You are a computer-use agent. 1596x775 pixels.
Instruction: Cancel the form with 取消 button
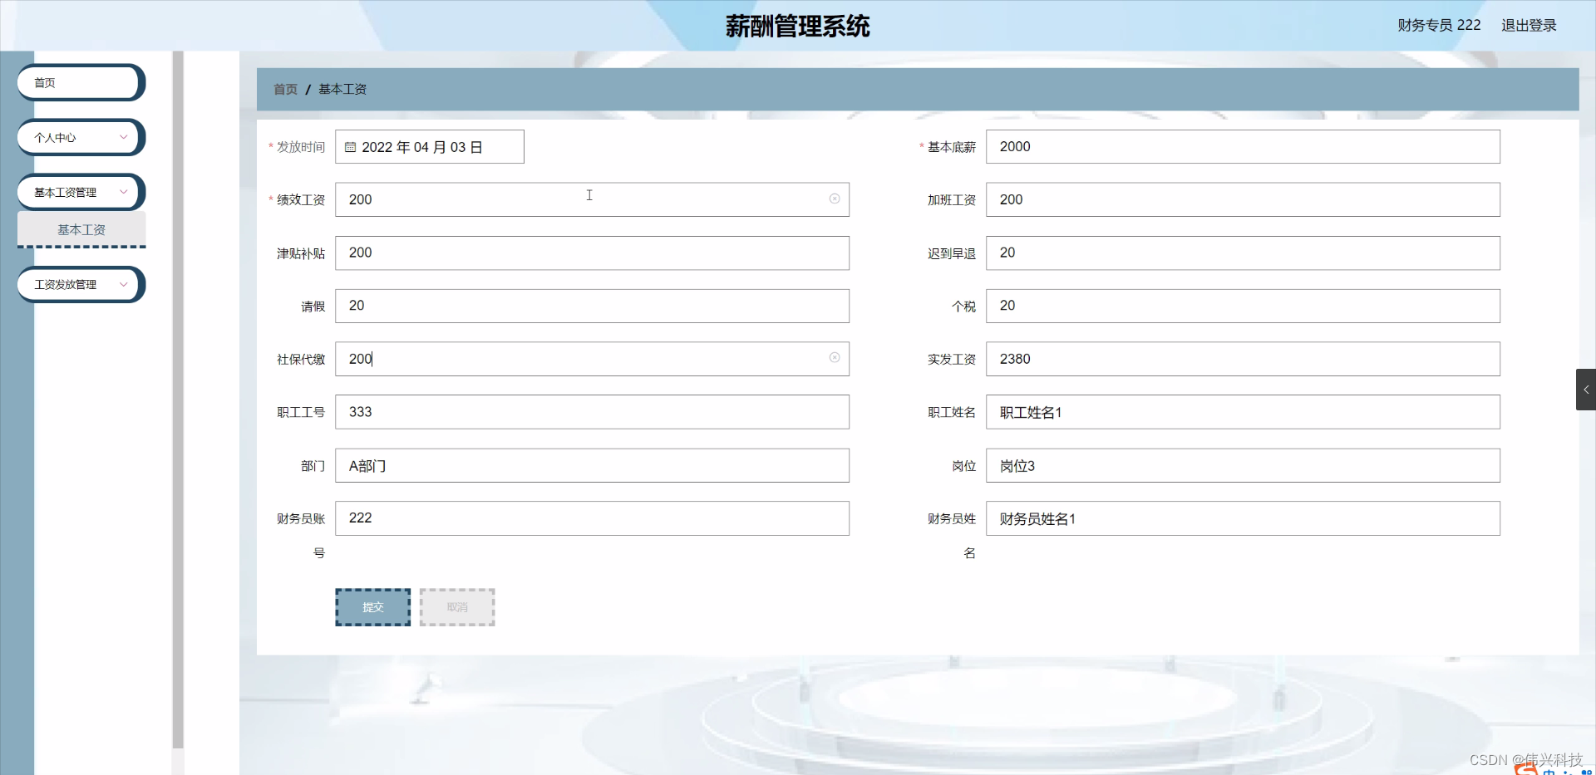coord(456,606)
